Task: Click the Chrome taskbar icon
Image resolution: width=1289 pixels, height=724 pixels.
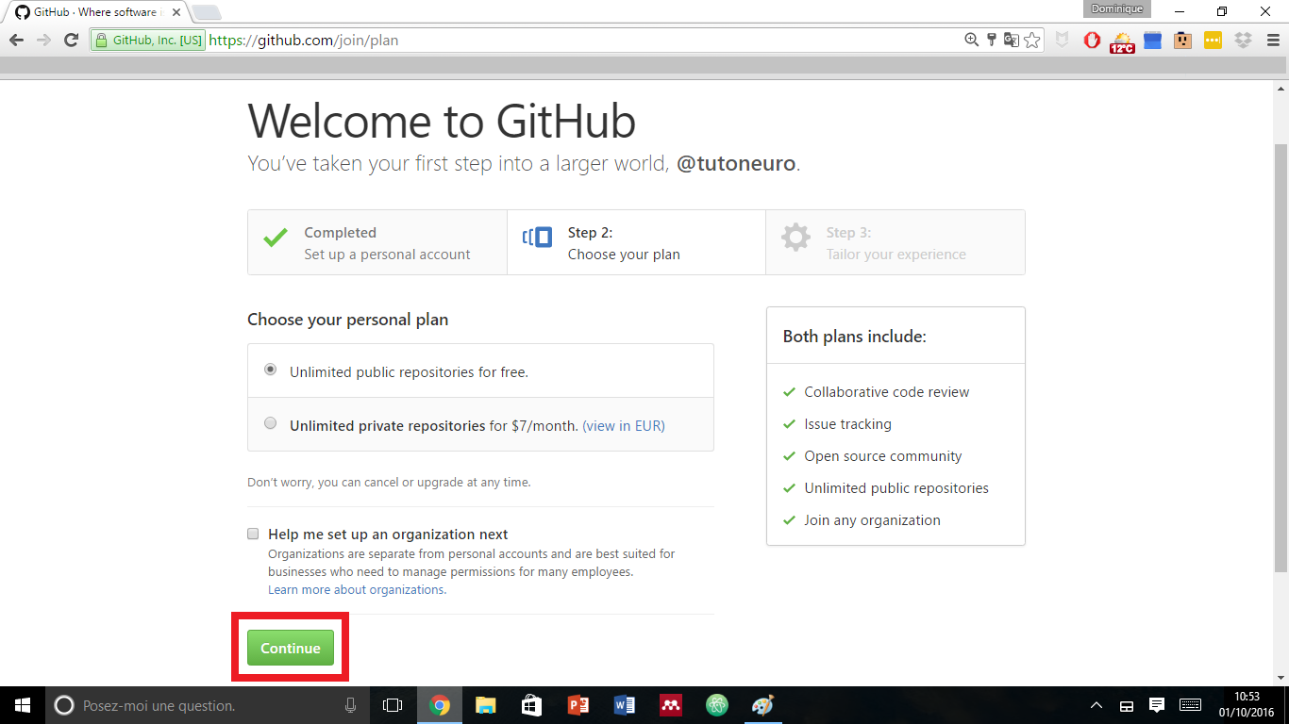Action: (x=440, y=705)
